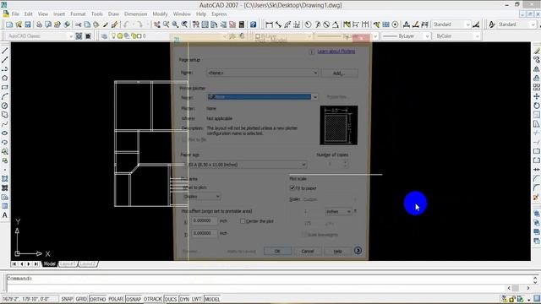Viewport: 541px width, 304px height.
Task: Select the Circle draw tool
Action: click(5, 106)
